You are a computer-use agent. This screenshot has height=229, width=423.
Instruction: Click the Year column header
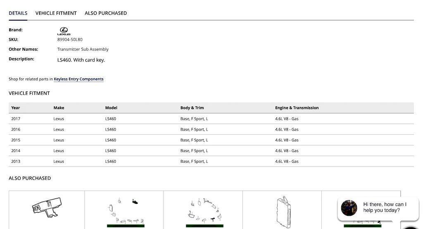click(16, 108)
